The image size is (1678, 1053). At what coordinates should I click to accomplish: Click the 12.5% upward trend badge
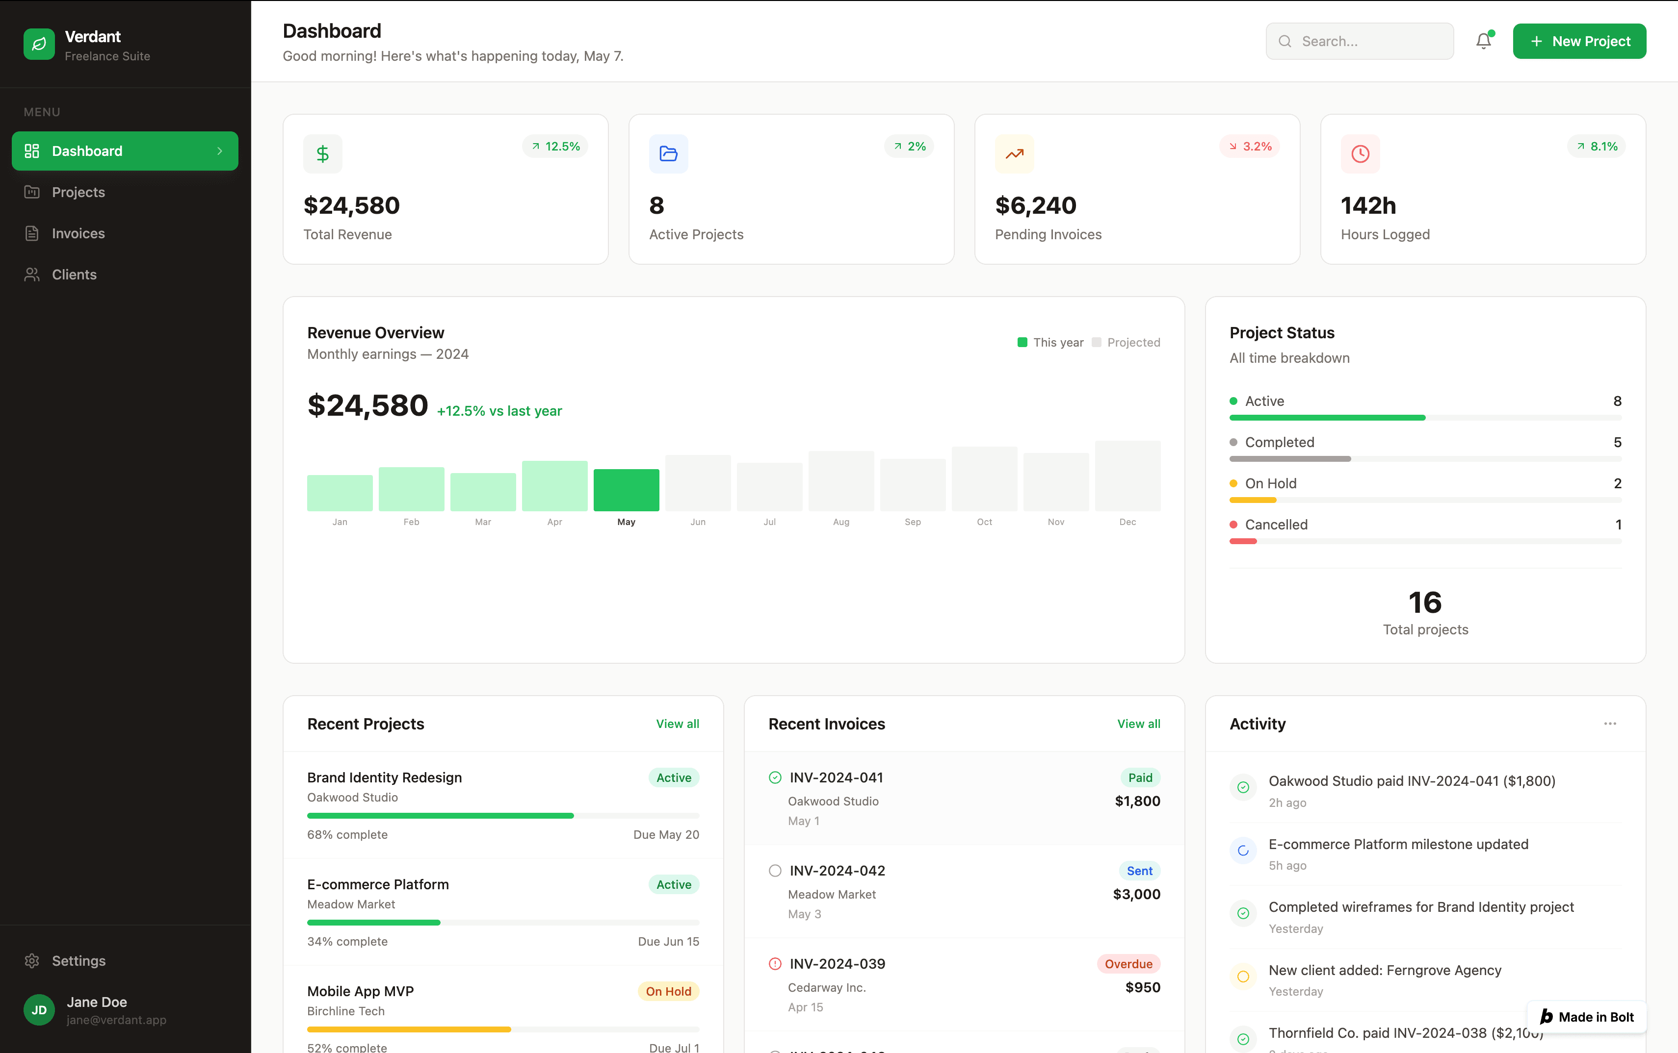[x=555, y=146]
